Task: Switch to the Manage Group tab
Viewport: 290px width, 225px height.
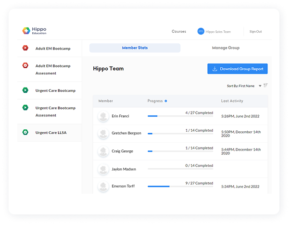Action: (x=226, y=48)
